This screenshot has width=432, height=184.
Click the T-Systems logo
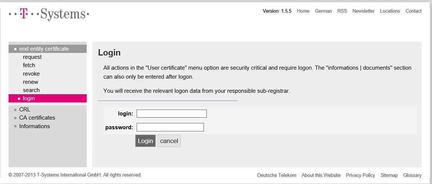click(49, 15)
